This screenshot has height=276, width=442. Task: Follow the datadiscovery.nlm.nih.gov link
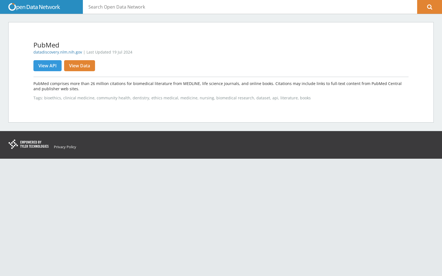58,52
